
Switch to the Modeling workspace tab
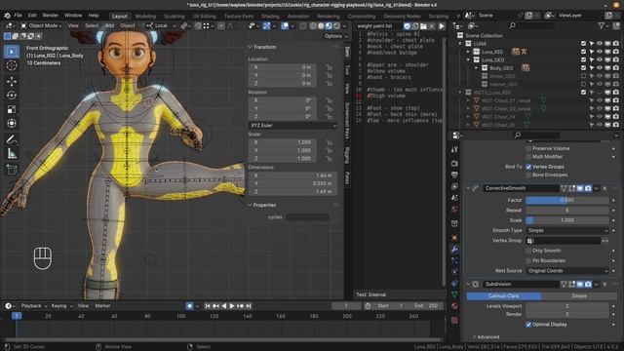pyautogui.click(x=145, y=17)
